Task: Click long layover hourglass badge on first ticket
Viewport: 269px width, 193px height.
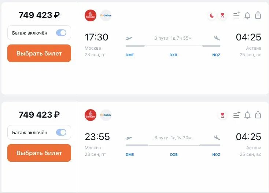Action: tap(222, 15)
